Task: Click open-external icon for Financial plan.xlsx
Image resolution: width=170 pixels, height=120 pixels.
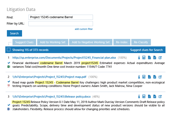Action: pyautogui.click(x=160, y=58)
